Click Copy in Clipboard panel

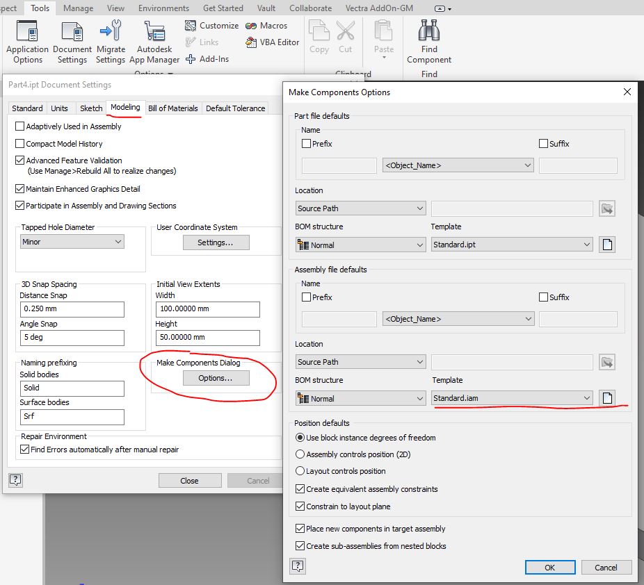click(319, 38)
